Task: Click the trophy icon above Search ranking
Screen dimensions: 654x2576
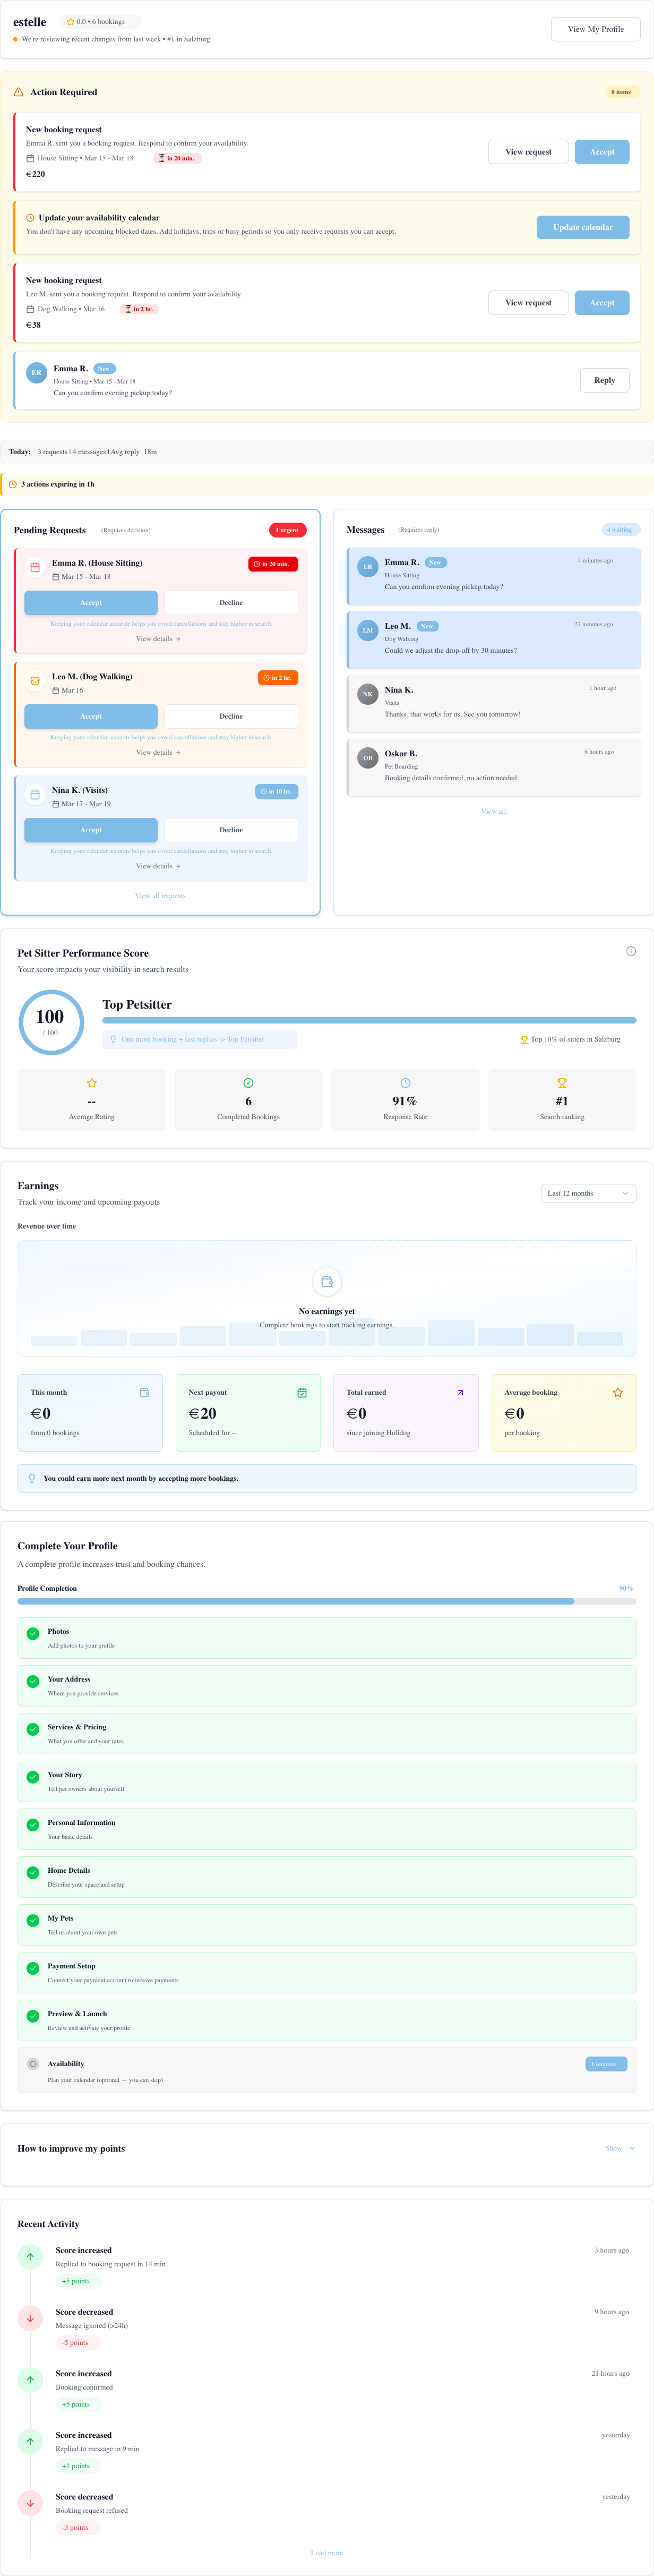Action: coord(562,1083)
